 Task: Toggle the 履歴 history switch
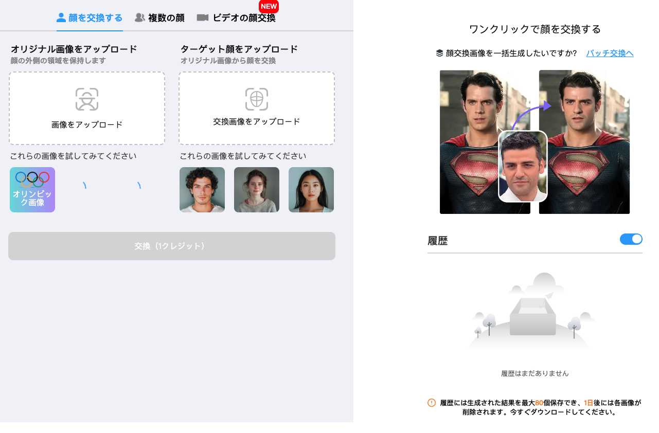coord(631,239)
